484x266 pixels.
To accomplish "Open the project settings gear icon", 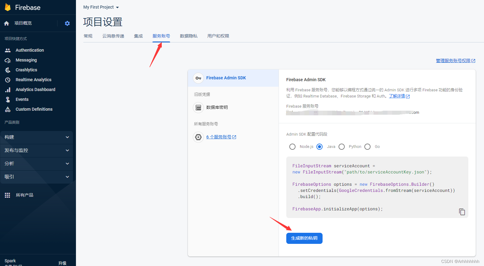I will tap(67, 23).
